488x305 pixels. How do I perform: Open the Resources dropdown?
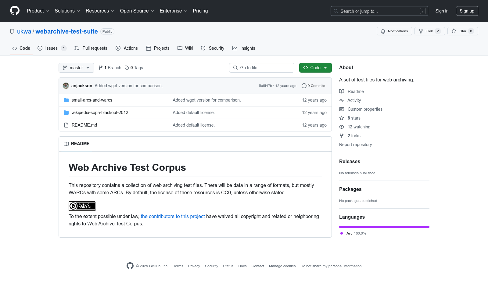click(x=100, y=11)
